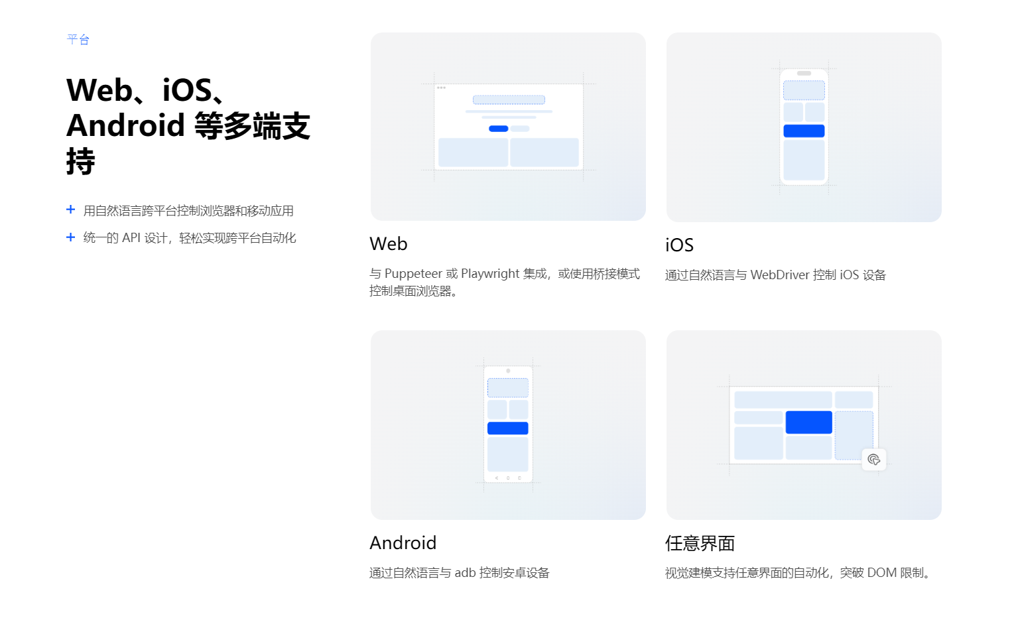Click the Puppeteer 或 Playwright description text
This screenshot has height=632, width=1018.
tap(505, 282)
